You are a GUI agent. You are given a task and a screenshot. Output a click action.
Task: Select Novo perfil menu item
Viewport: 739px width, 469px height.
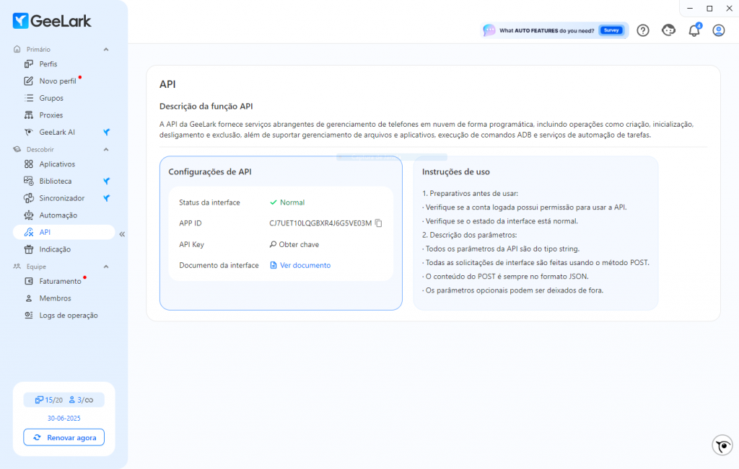coord(58,81)
